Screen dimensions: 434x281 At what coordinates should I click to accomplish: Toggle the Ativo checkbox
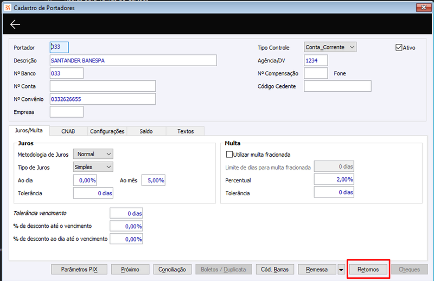[399, 48]
